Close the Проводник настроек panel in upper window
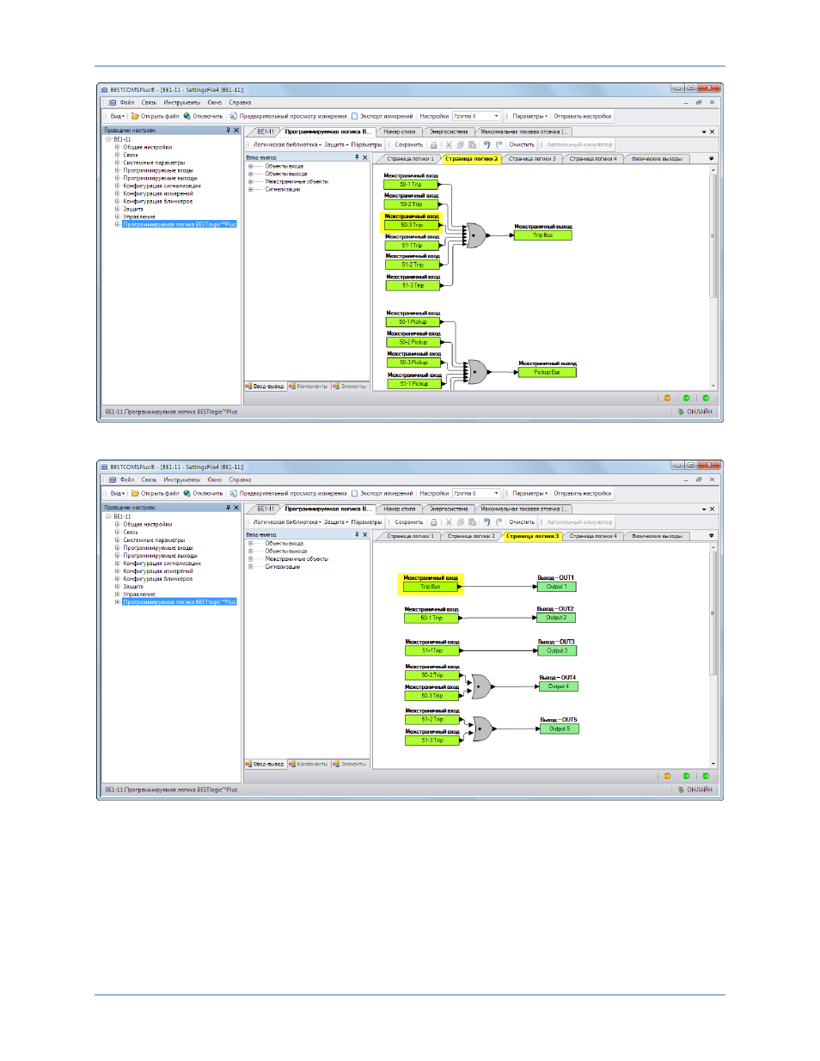Image resolution: width=820 pixels, height=1061 pixels. pyautogui.click(x=236, y=131)
